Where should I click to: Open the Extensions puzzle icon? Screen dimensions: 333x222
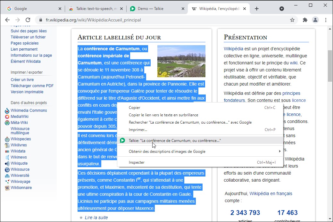point(305,20)
